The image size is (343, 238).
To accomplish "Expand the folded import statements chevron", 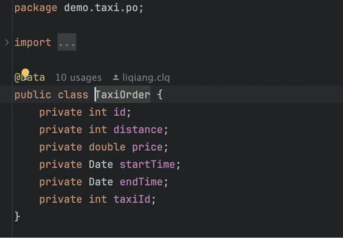I will [7, 42].
